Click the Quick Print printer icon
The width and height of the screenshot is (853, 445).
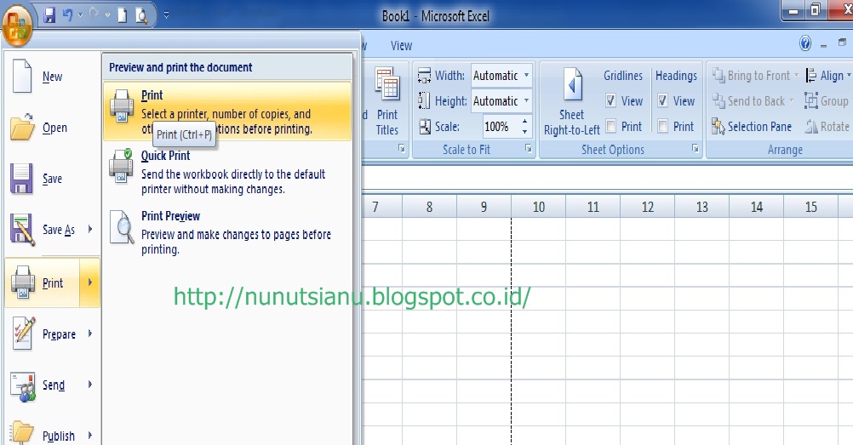pyautogui.click(x=122, y=166)
